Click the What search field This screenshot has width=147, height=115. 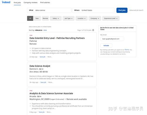(49, 10)
